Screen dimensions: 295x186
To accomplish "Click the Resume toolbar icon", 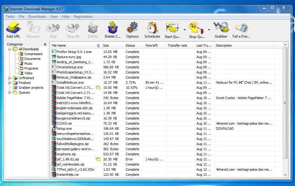I will pyautogui.click(x=33, y=28).
